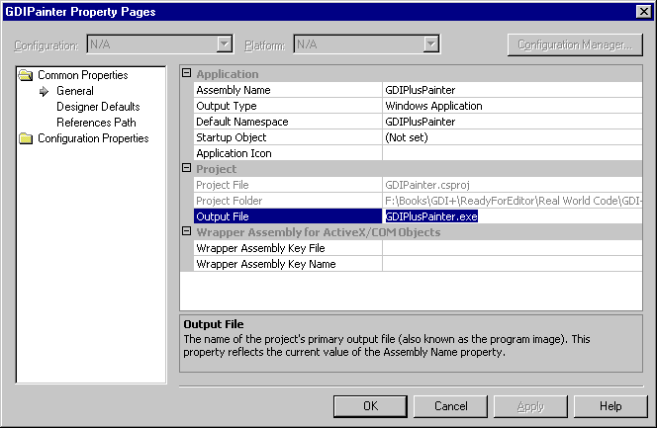Click the arrow icon beside General
Viewport: 657px width, 428px height.
click(x=44, y=91)
